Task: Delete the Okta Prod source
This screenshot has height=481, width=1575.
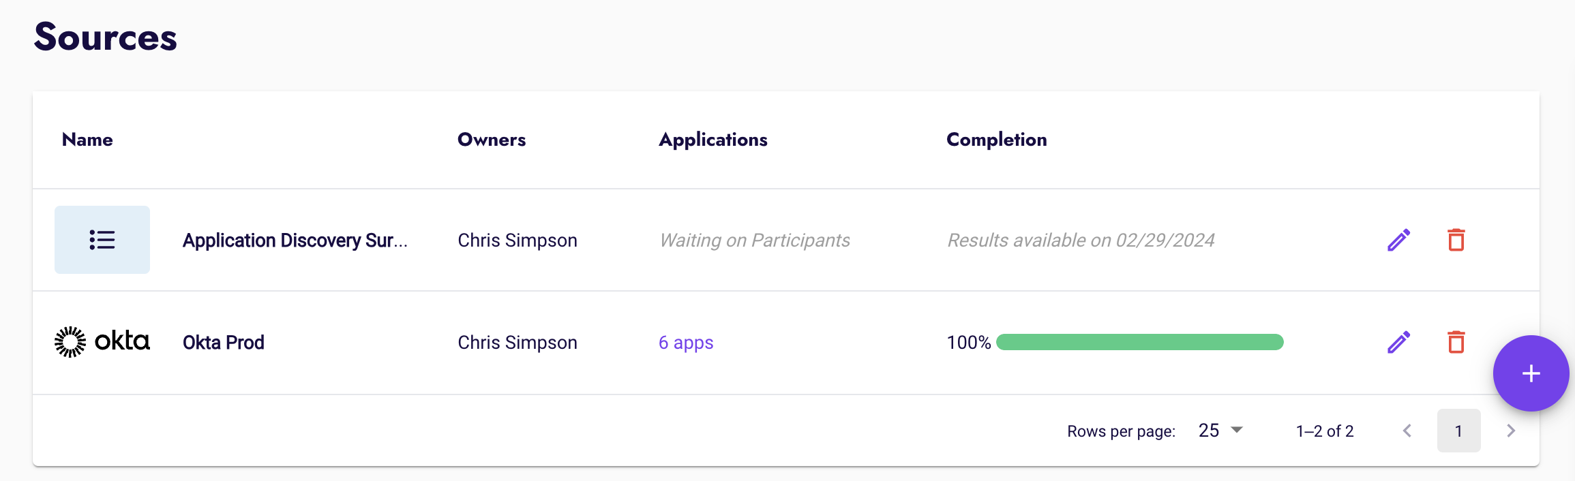Action: [x=1456, y=342]
